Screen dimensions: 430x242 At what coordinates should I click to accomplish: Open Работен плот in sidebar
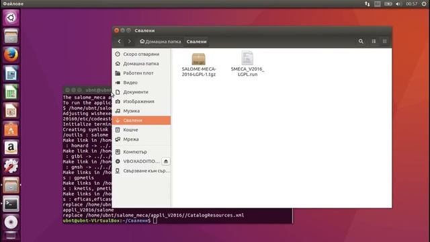point(141,73)
